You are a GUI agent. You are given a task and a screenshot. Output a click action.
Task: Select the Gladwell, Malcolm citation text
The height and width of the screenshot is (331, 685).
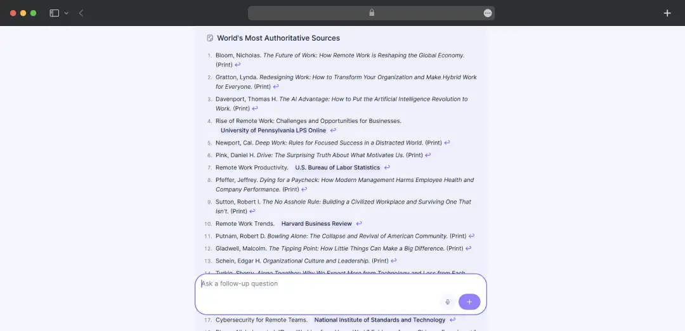point(339,249)
